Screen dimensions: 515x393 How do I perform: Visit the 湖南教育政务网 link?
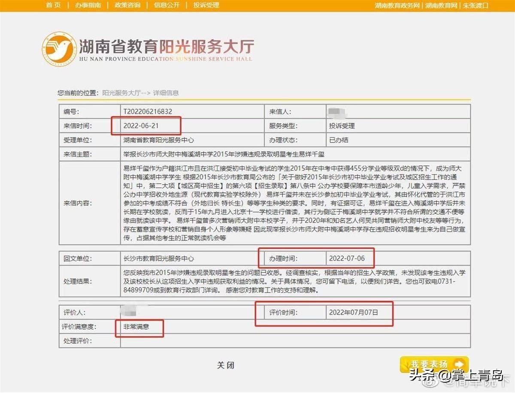coord(397,6)
